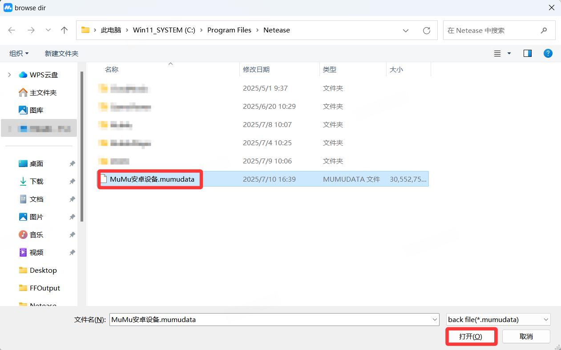This screenshot has width=561, height=350.
Task: Toggle the preview pane icon
Action: [x=527, y=53]
